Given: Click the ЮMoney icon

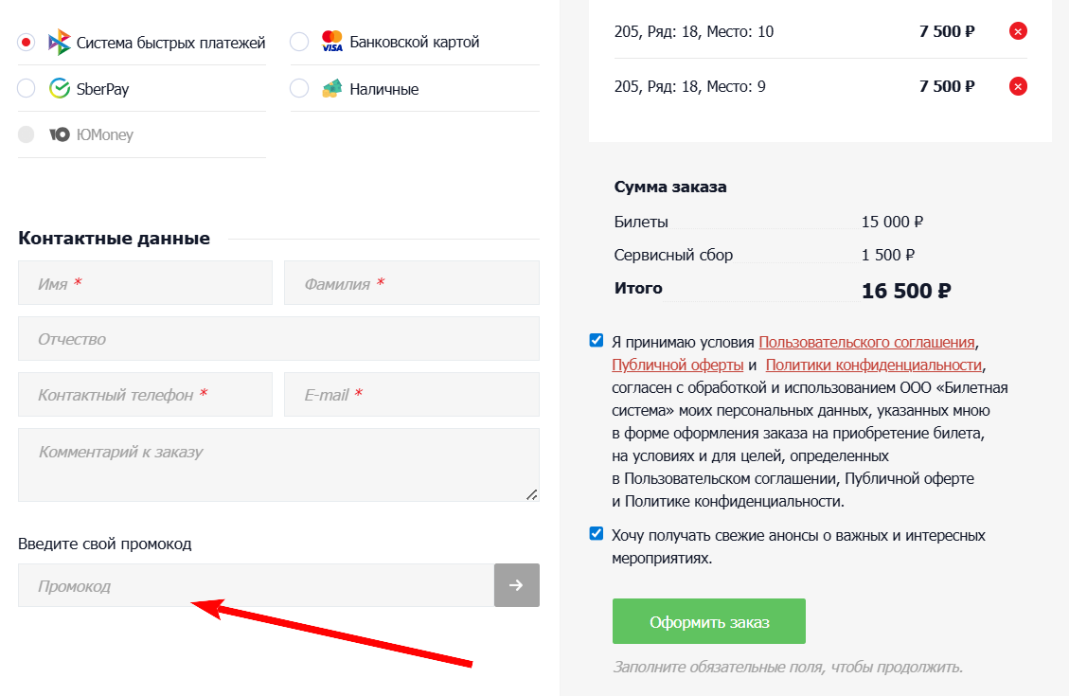Looking at the screenshot, I should (x=59, y=134).
